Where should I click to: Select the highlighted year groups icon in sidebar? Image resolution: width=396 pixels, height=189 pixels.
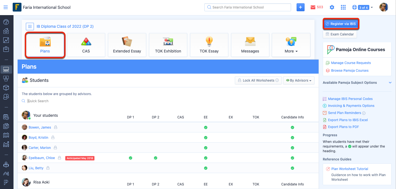(6, 70)
